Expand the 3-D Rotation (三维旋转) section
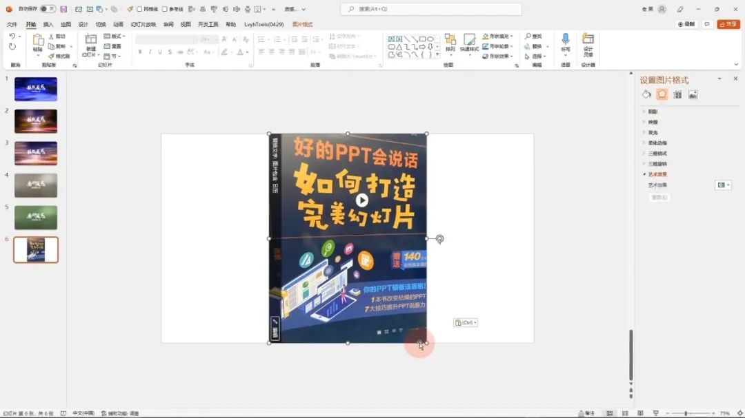 coord(657,164)
